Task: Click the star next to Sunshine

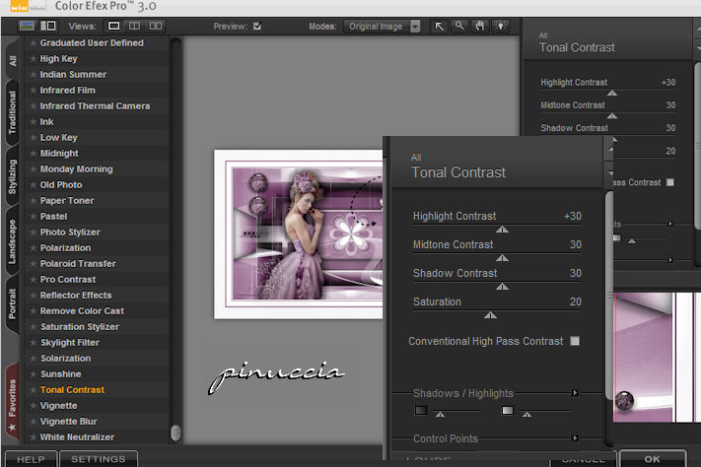Action: pos(34,374)
